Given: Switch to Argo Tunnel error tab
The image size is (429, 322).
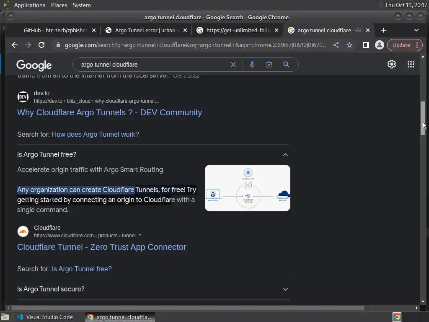Looking at the screenshot, I should pyautogui.click(x=146, y=30).
